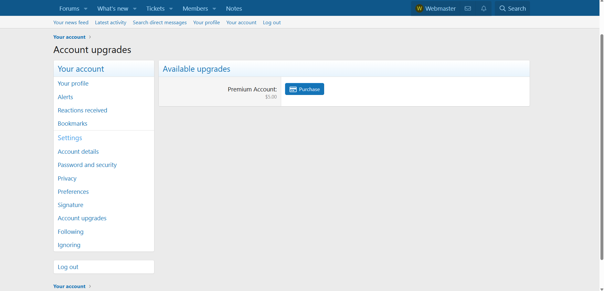Open Password and security settings
Image resolution: width=604 pixels, height=291 pixels.
(x=87, y=165)
